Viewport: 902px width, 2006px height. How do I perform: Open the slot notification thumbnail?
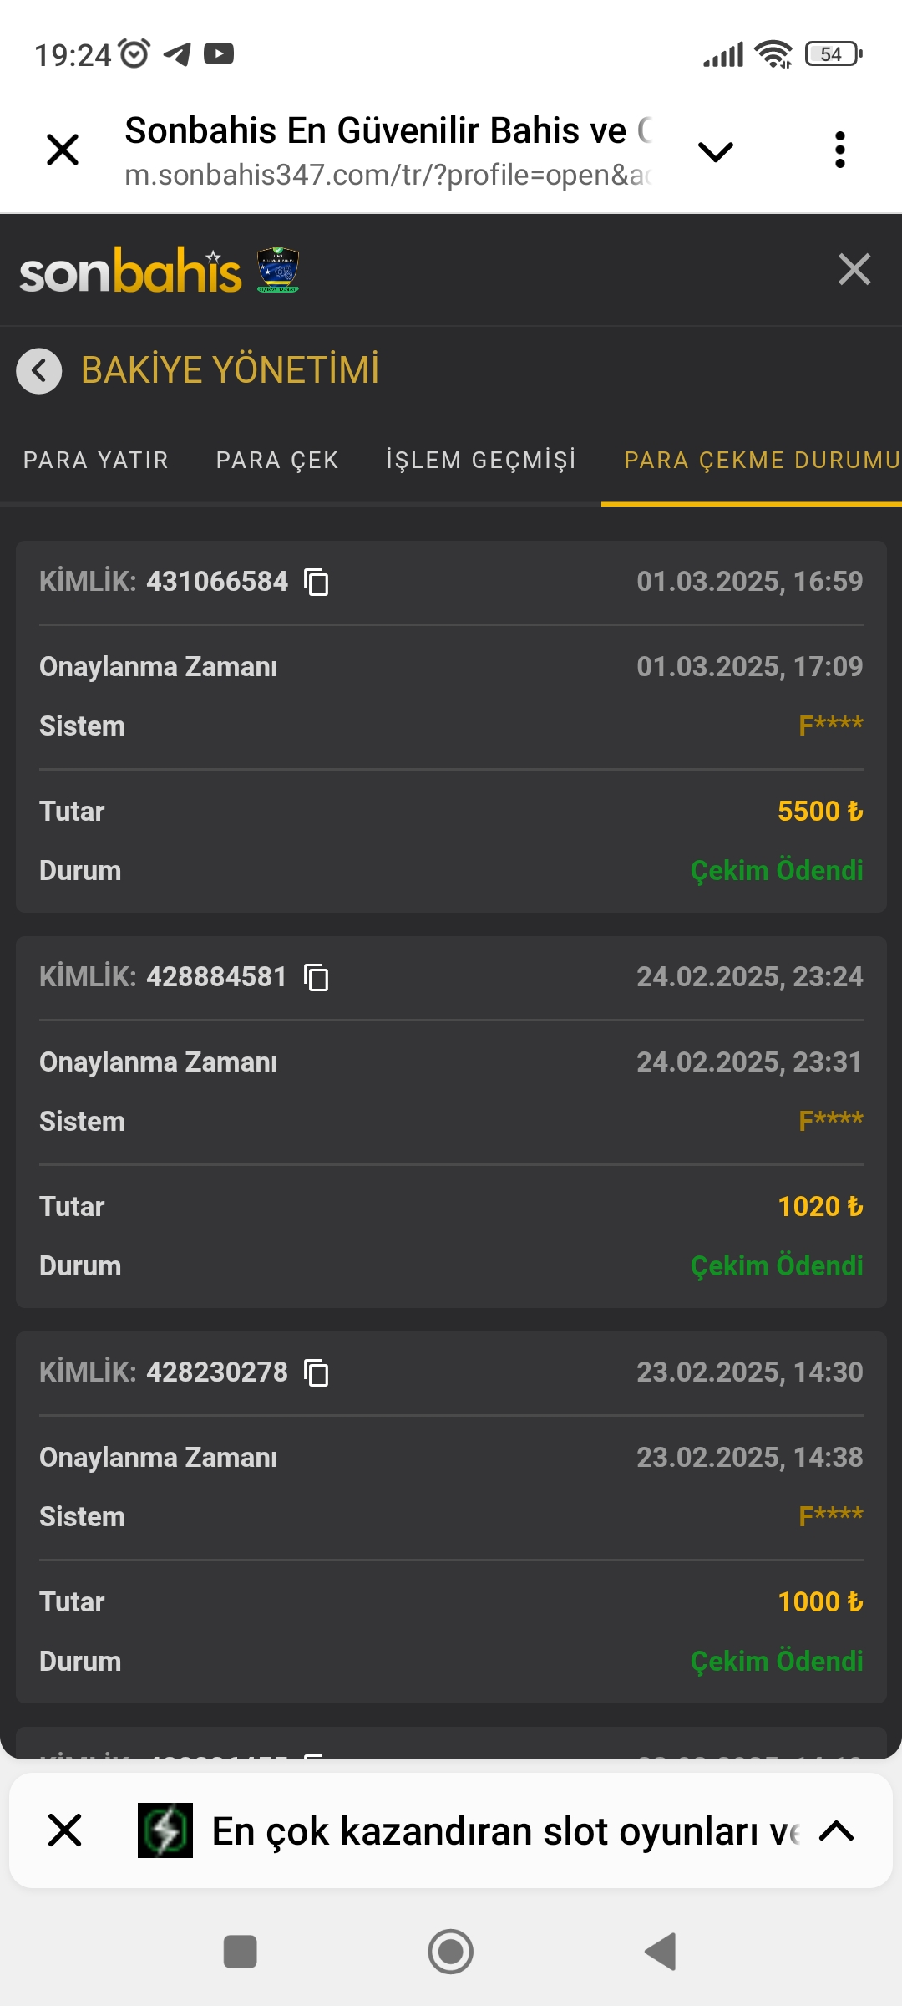(165, 1830)
